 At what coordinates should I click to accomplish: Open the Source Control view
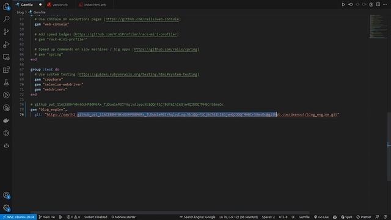(6, 31)
